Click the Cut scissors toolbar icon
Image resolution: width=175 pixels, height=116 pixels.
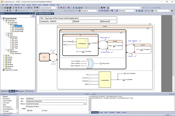click(x=14, y=8)
